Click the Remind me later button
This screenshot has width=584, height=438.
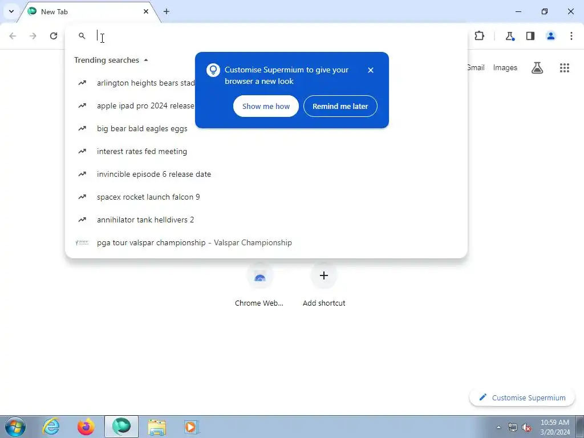point(340,106)
